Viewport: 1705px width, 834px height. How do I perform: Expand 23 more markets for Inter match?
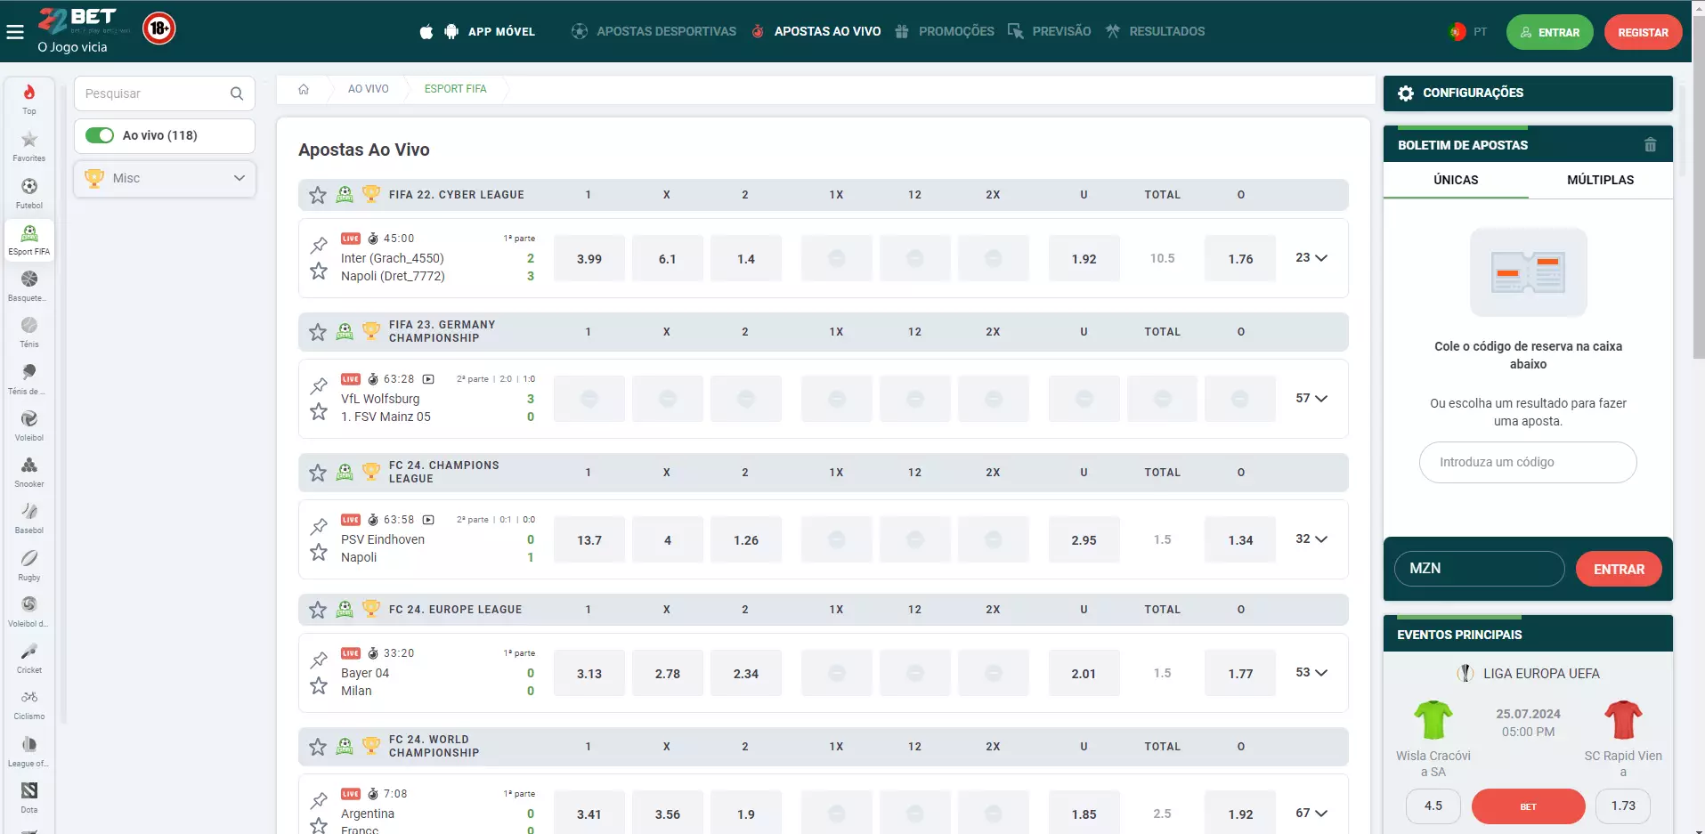pos(1311,258)
